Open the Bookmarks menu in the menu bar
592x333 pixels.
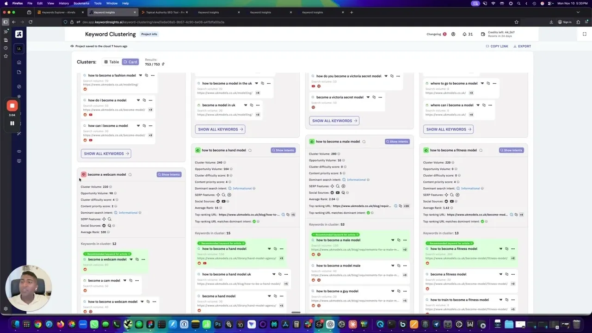pos(81,3)
